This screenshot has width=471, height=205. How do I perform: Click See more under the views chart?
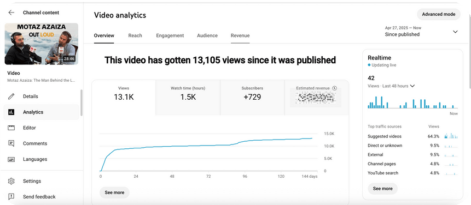pos(114,192)
